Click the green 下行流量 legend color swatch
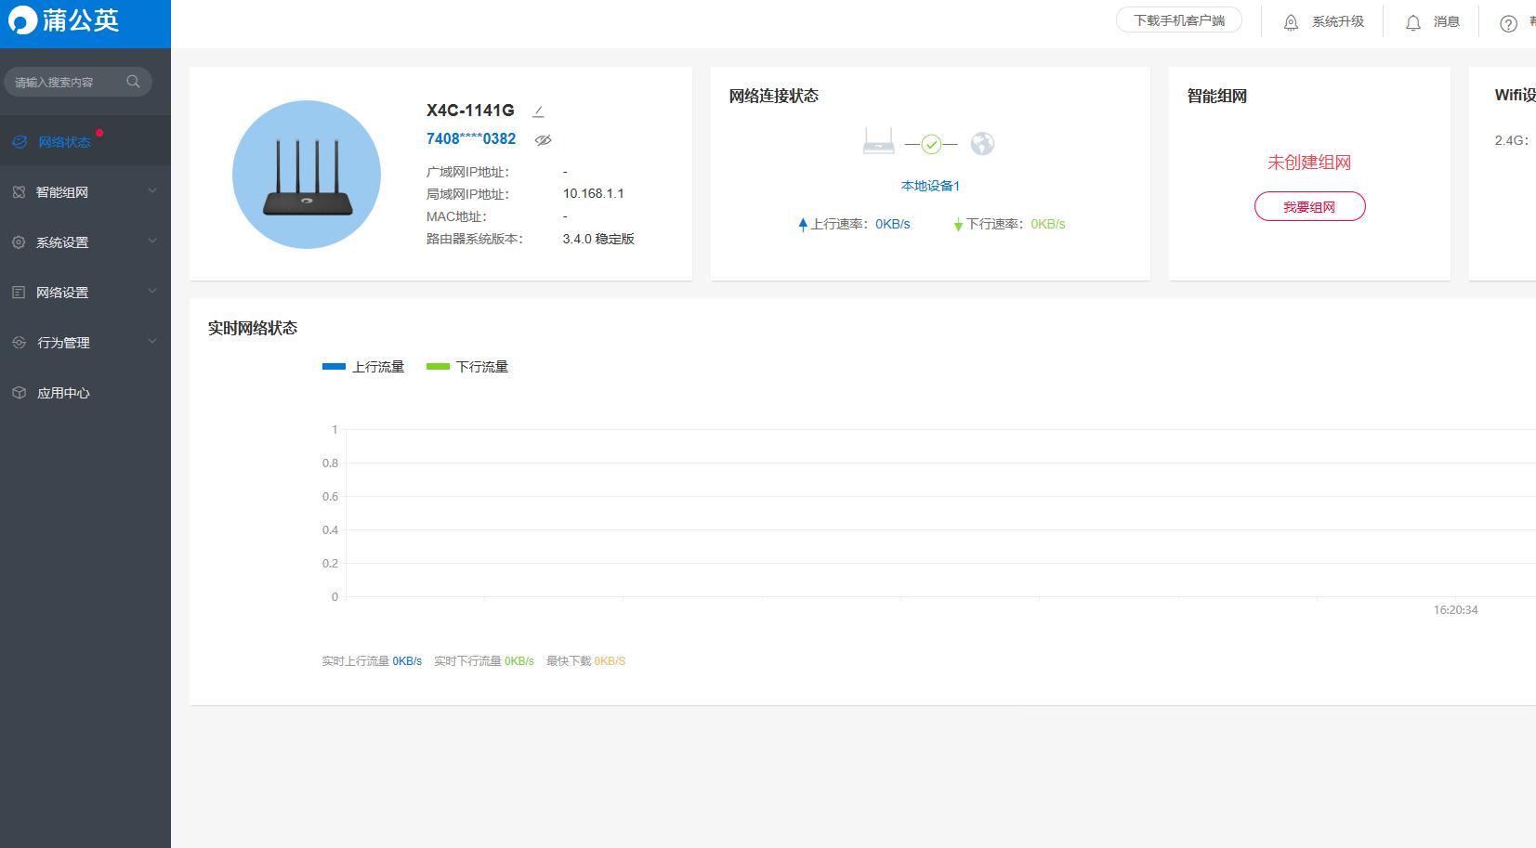 [x=437, y=366]
